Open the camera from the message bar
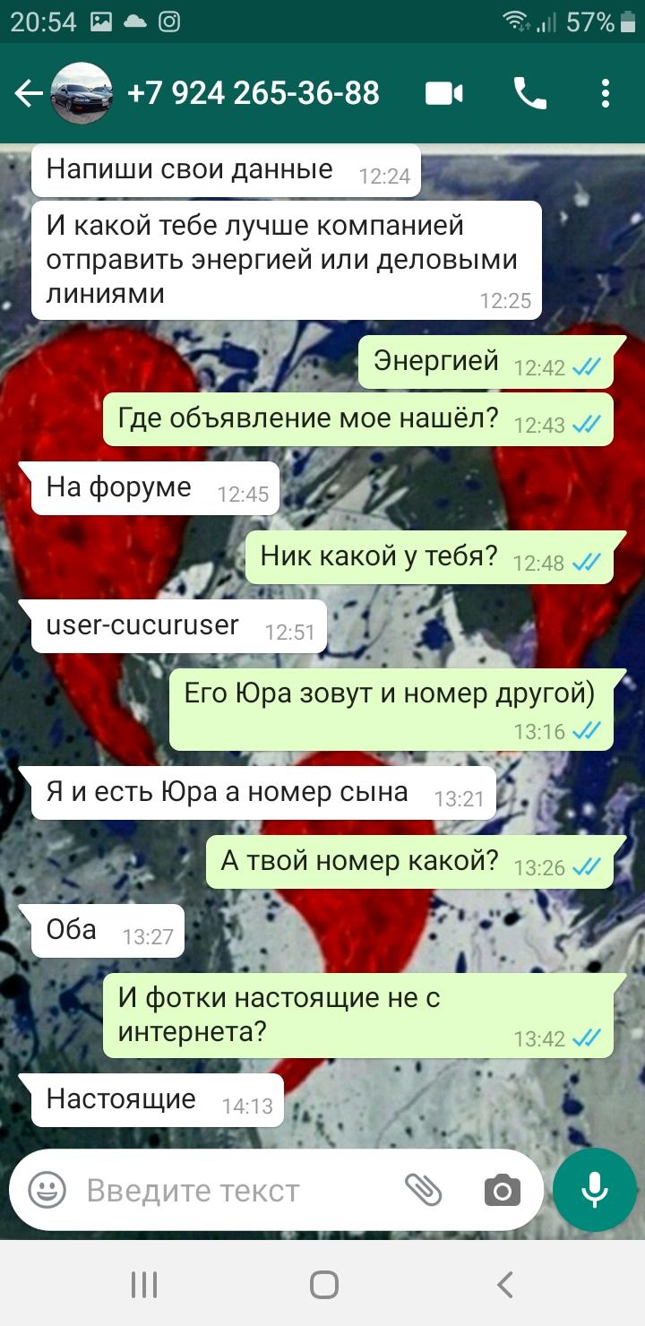Viewport: 645px width, 1326px height. [x=502, y=1190]
